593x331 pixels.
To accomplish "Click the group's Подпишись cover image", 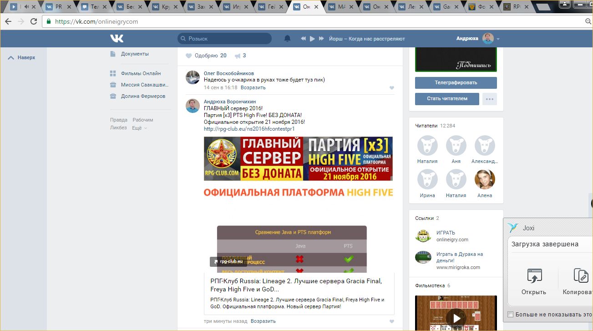I will [x=456, y=59].
